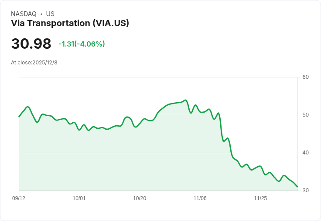This screenshot has height=221, width=321.
Task: Click the 60 label on the price axis
Action: point(305,77)
